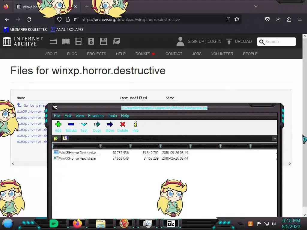Open the HELP link on Internet Archive nav
307x230 pixels.
(121, 54)
